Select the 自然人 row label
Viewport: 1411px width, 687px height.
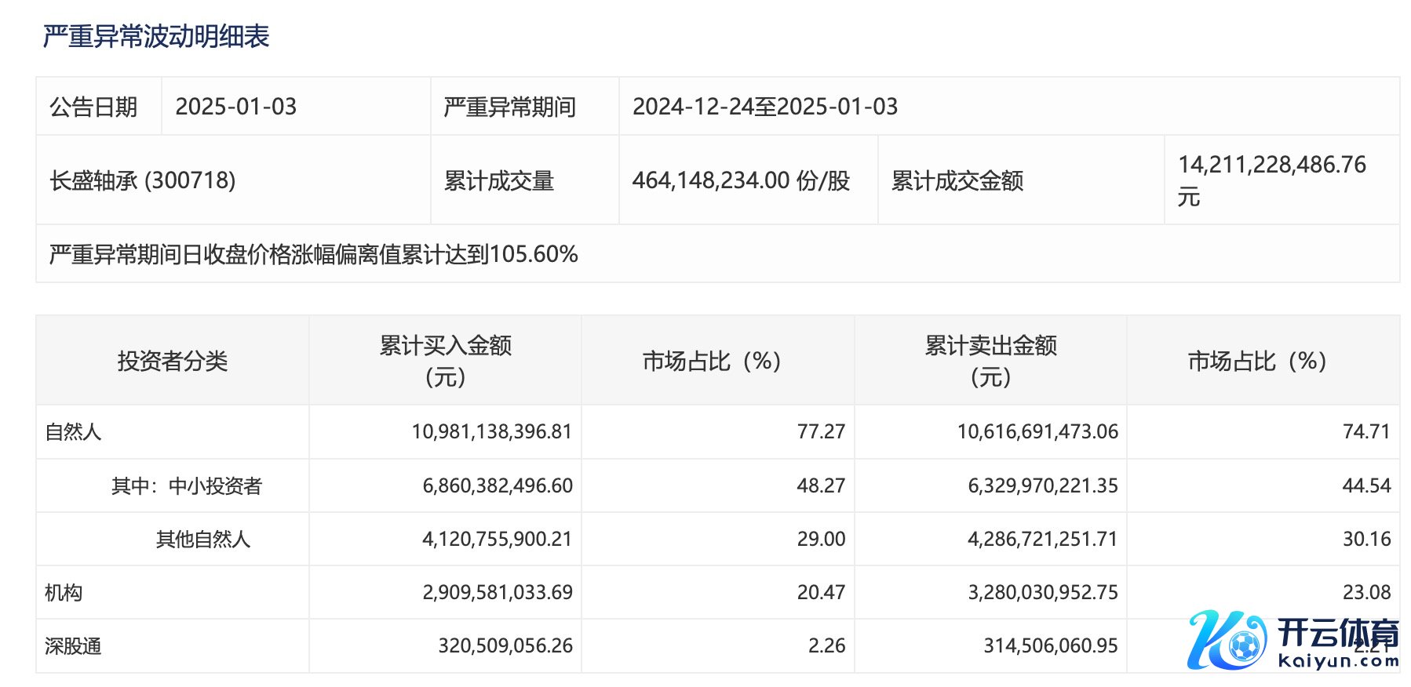pyautogui.click(x=73, y=432)
